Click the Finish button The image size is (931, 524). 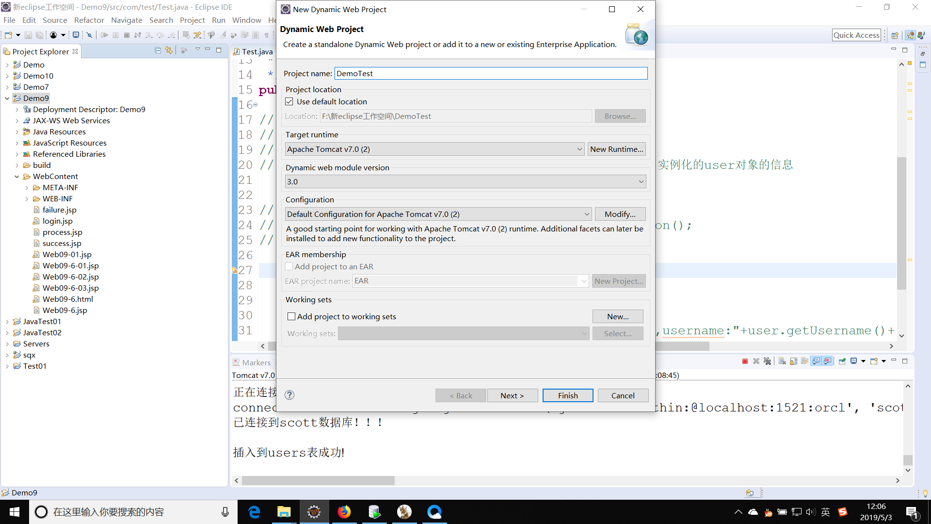[x=567, y=395]
